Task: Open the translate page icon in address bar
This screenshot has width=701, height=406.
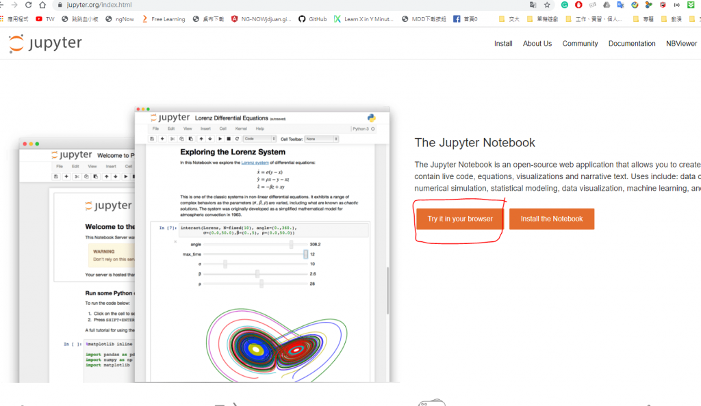Action: [x=533, y=5]
